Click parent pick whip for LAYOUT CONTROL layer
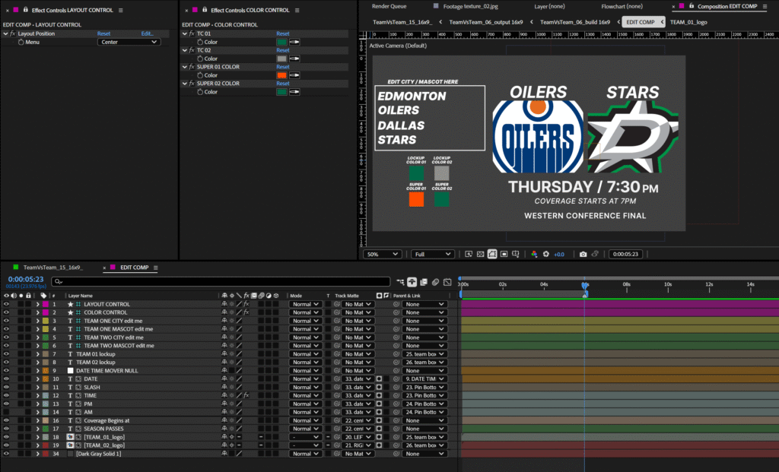 coord(396,304)
